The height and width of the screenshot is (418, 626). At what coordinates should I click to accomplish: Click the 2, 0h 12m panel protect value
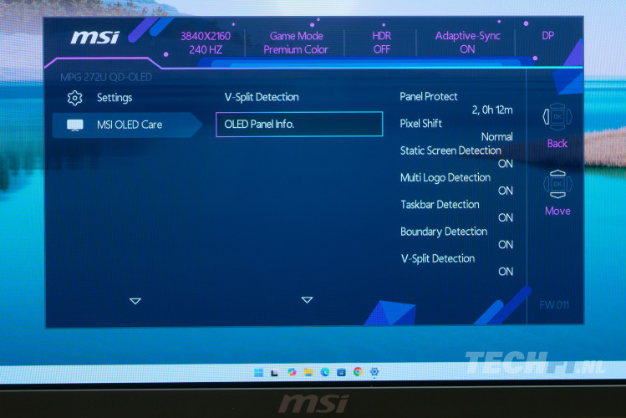492,110
